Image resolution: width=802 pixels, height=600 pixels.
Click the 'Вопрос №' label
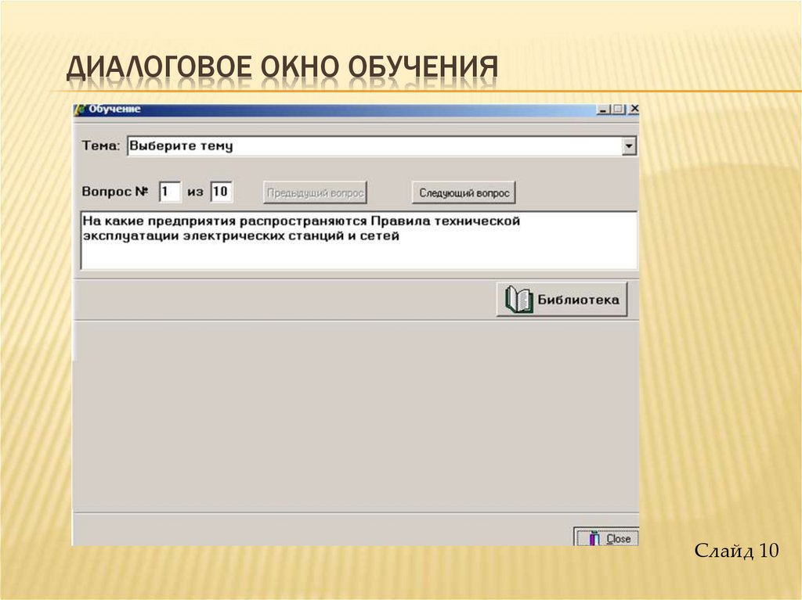115,192
